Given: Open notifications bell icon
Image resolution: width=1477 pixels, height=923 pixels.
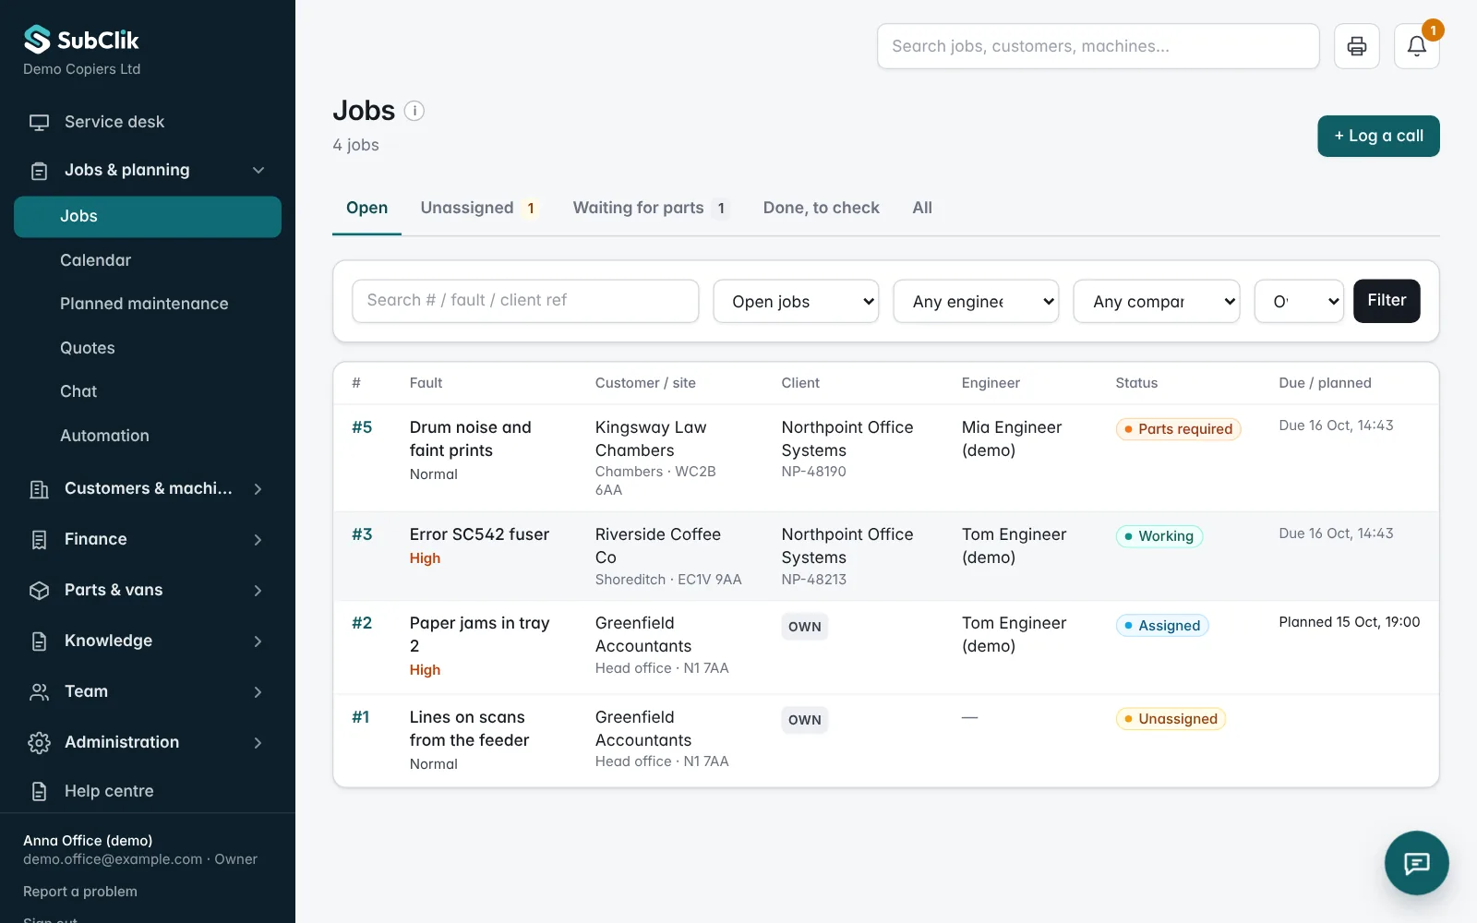Looking at the screenshot, I should tap(1417, 46).
